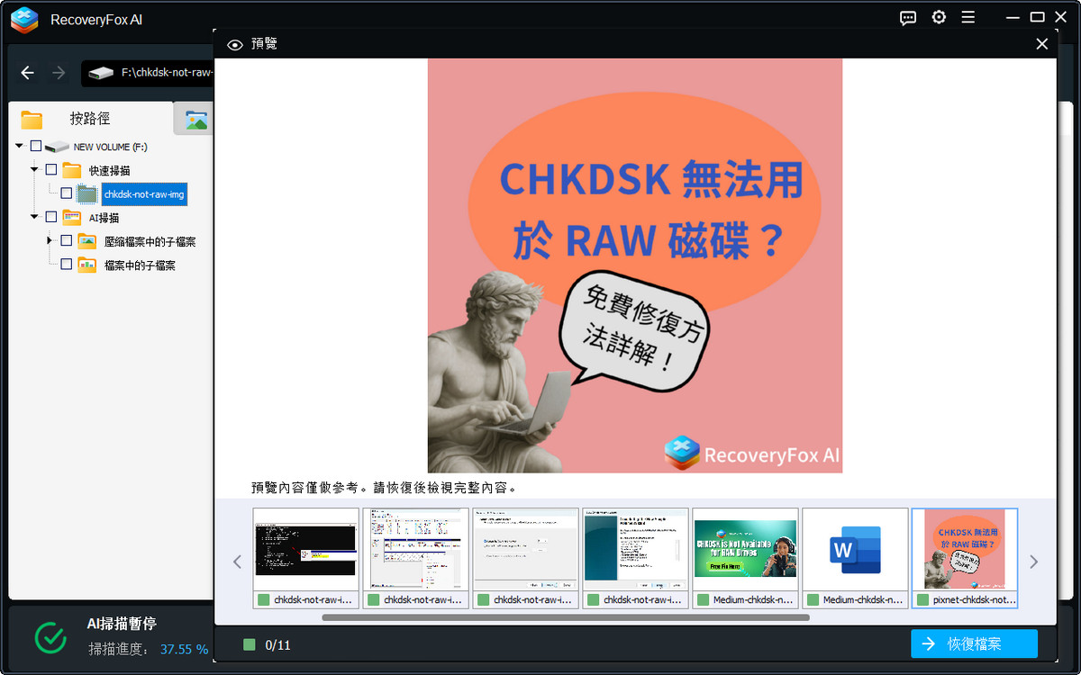Open the hamburger menu in title bar

(x=967, y=17)
